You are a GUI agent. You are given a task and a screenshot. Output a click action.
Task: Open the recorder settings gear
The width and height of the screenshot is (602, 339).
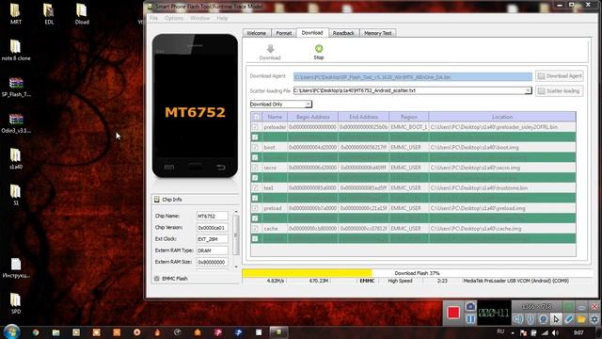tap(594, 319)
